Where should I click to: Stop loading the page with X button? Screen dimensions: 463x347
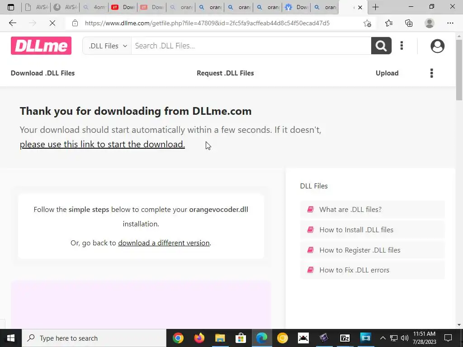[x=52, y=23]
